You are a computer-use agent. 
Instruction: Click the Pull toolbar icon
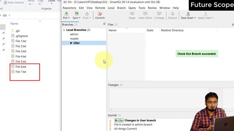pos(66,14)
